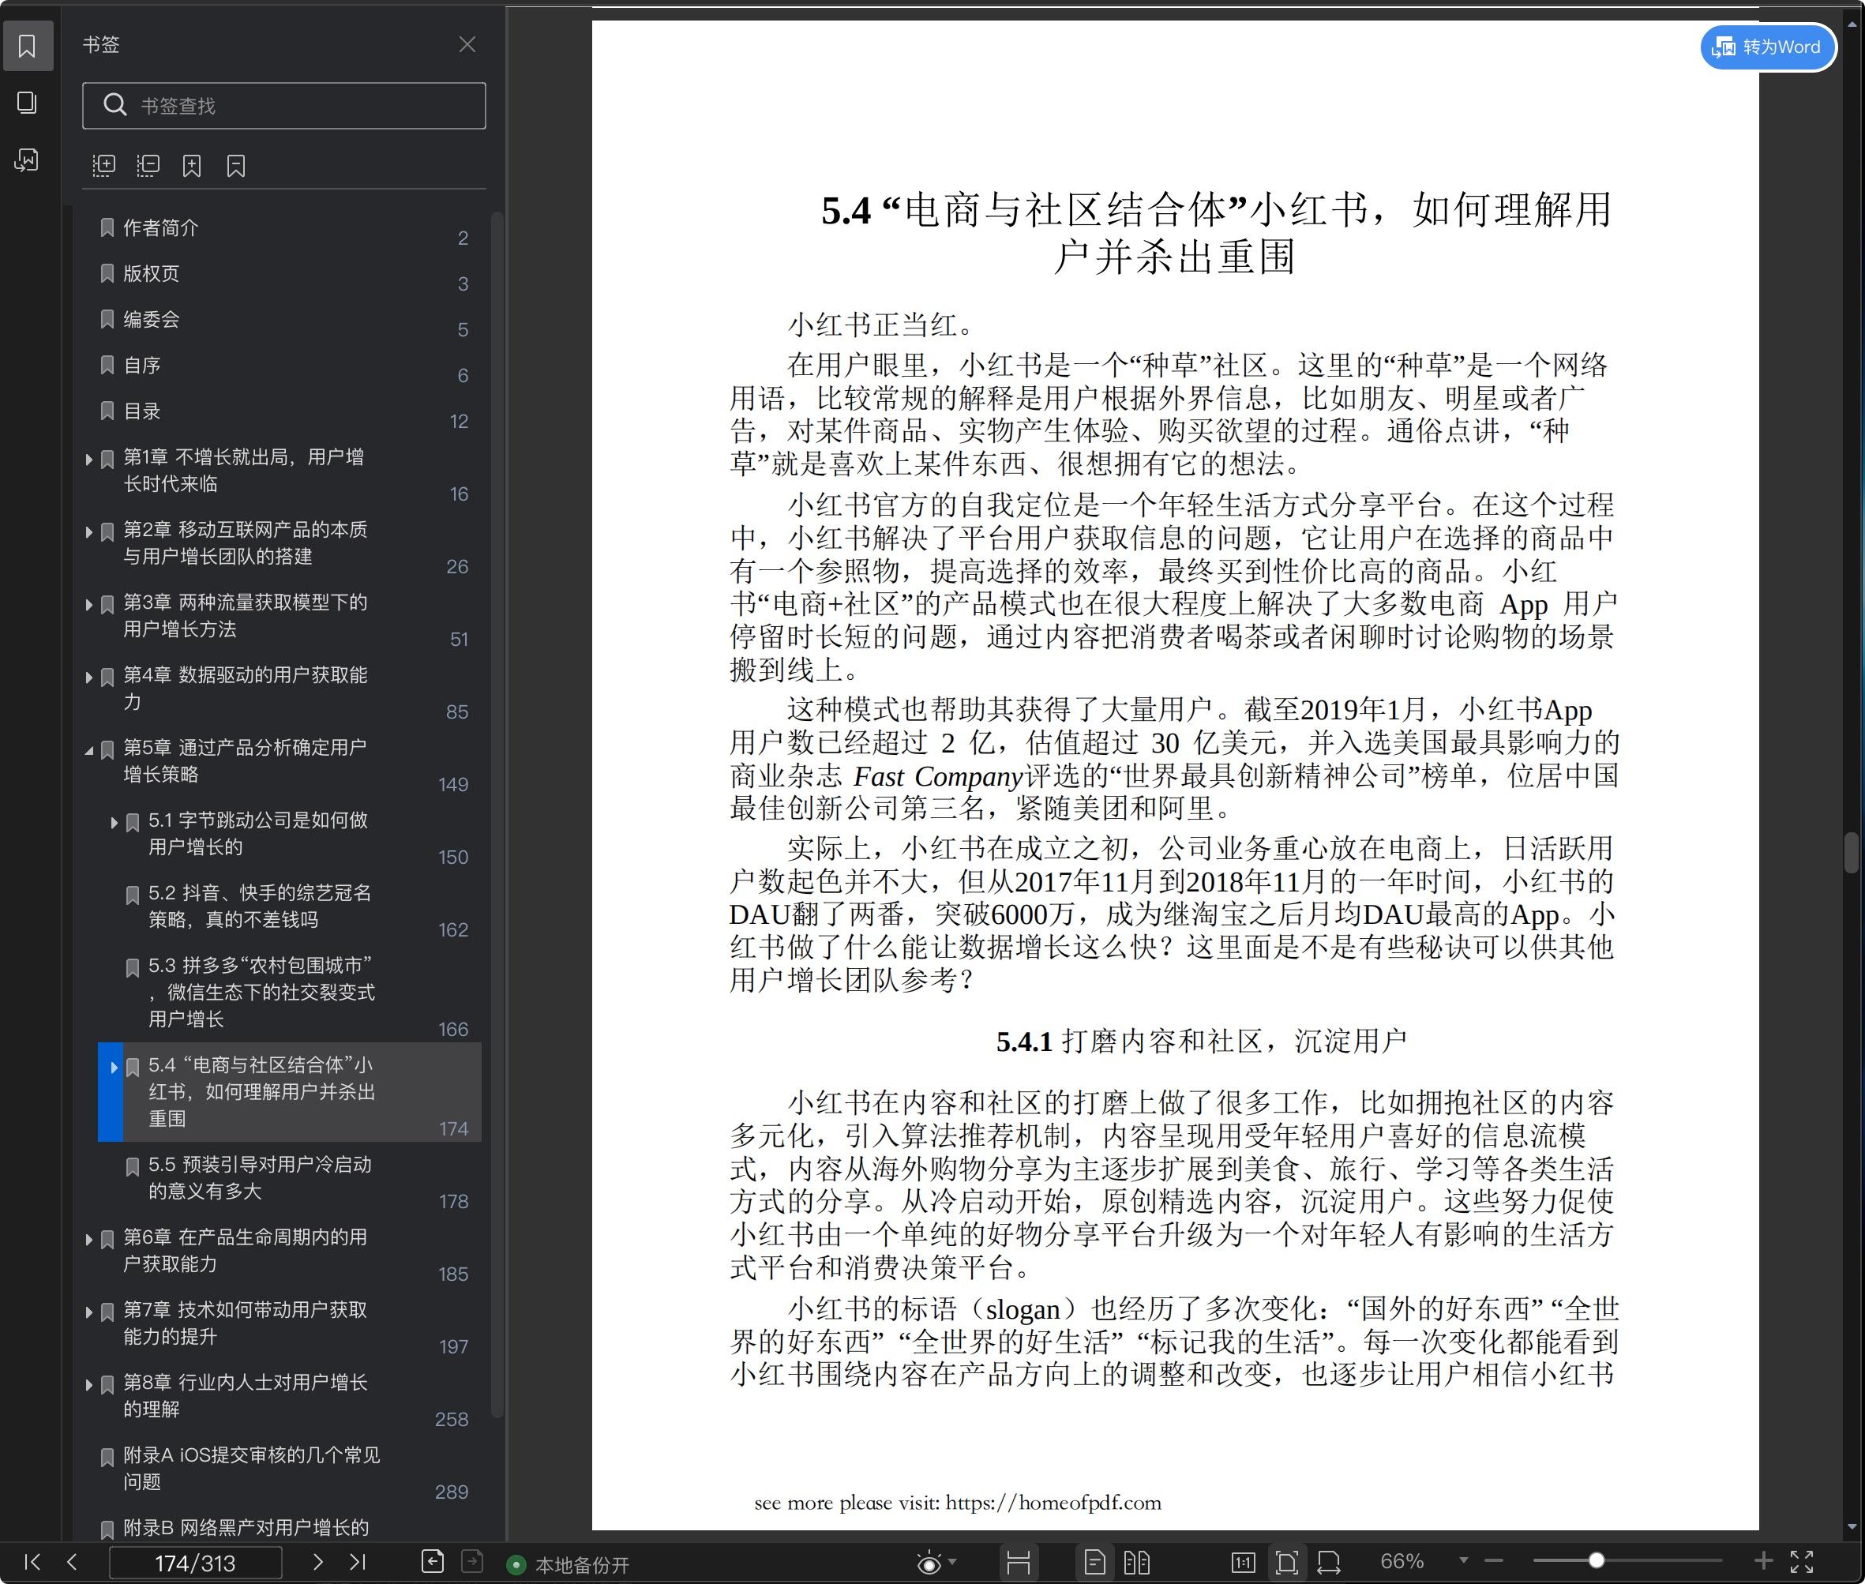Jump to the 自序 bookmark

141,366
